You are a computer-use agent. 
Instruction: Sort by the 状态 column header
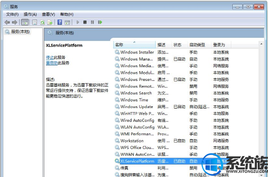179,44
